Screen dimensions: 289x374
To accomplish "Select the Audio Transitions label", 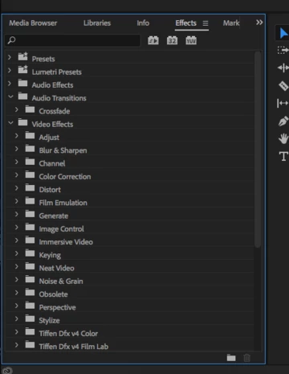I will [59, 98].
